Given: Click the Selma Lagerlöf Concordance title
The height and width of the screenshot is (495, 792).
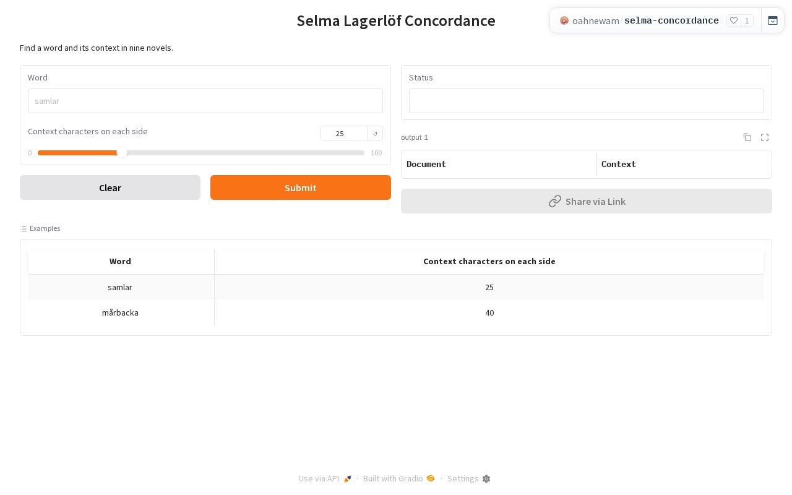Looking at the screenshot, I should pyautogui.click(x=396, y=20).
